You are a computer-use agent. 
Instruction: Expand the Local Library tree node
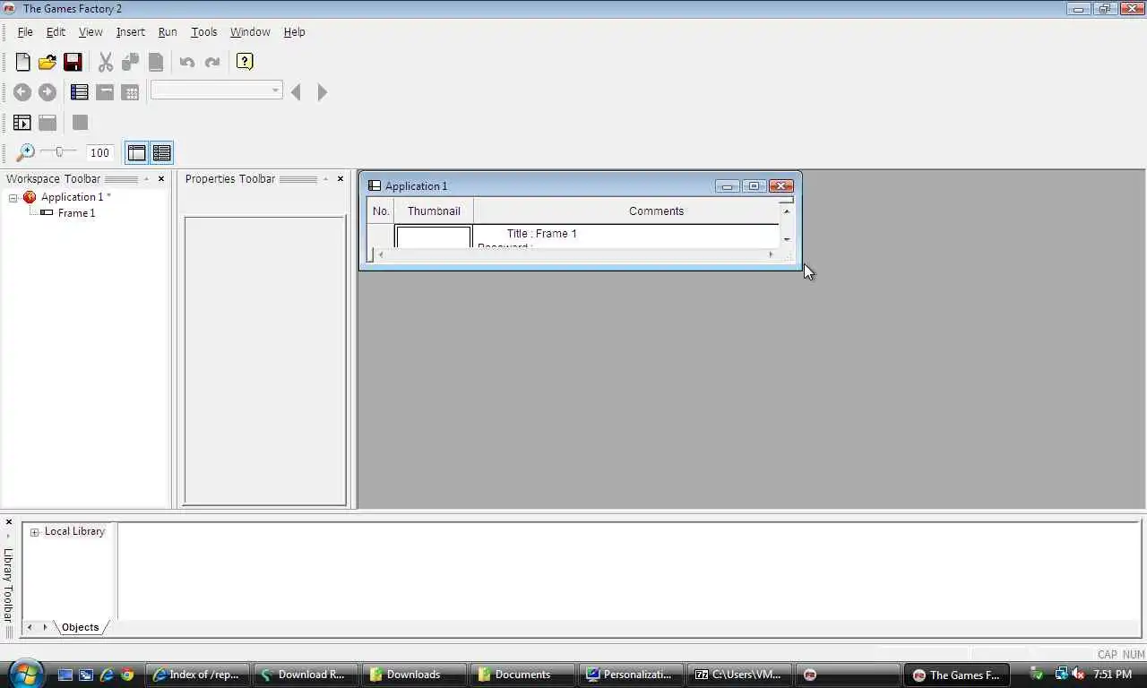35,532
